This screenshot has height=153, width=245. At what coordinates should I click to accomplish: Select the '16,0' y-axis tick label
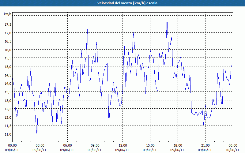pyautogui.click(x=7, y=50)
